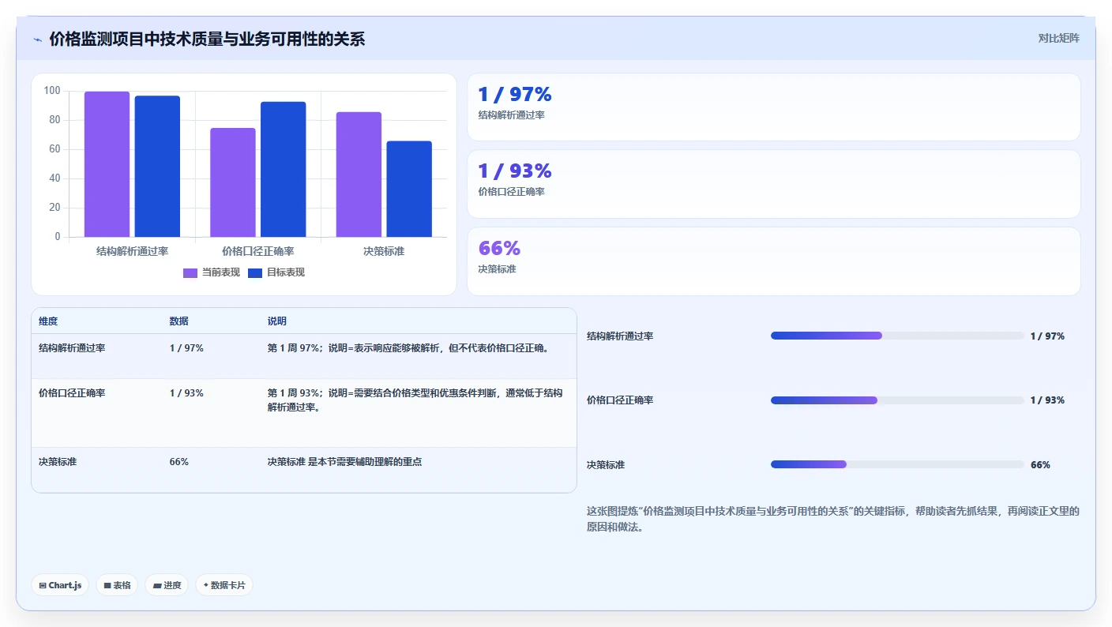Click the 结构解析通过率 chart axis label
The width and height of the screenshot is (1112, 627).
(x=132, y=251)
